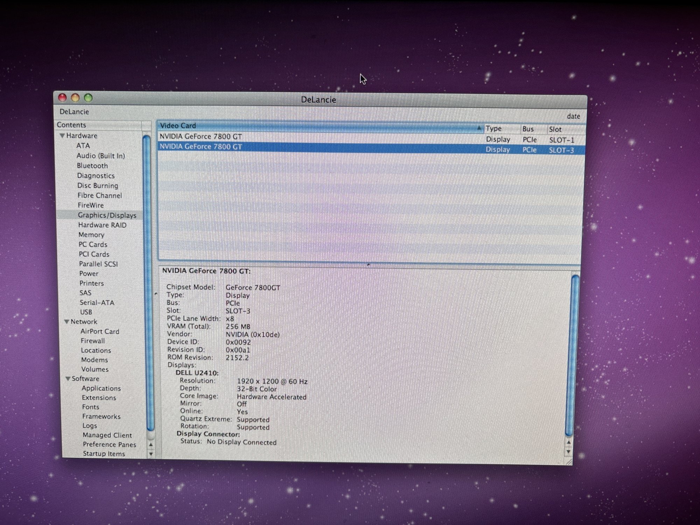This screenshot has height=525, width=700.
Task: Collapse the Hardware disclosure triangle
Action: (62, 136)
